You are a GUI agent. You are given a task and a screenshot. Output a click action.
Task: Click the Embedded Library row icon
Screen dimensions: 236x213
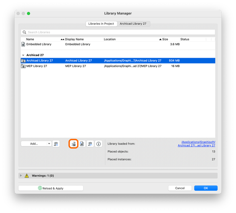(x=23, y=44)
